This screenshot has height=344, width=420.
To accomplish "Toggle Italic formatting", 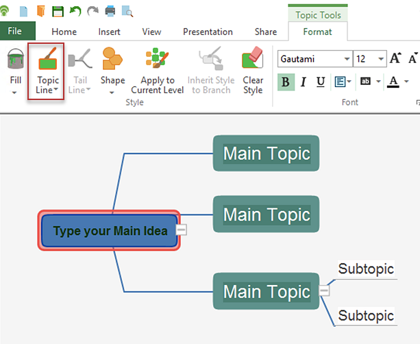I will (x=304, y=82).
